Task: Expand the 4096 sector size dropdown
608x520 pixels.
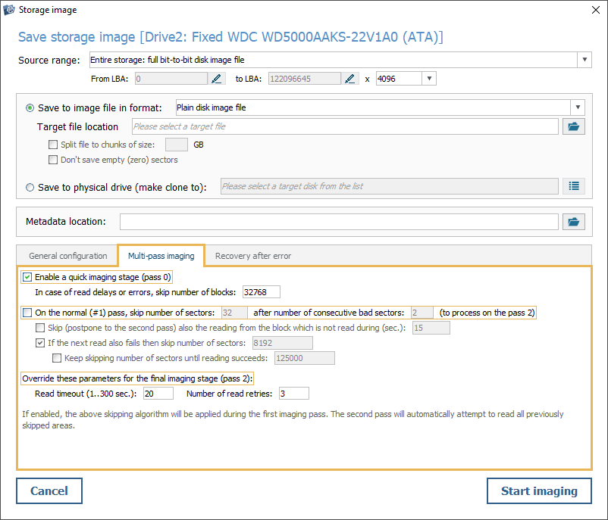Action: point(429,78)
